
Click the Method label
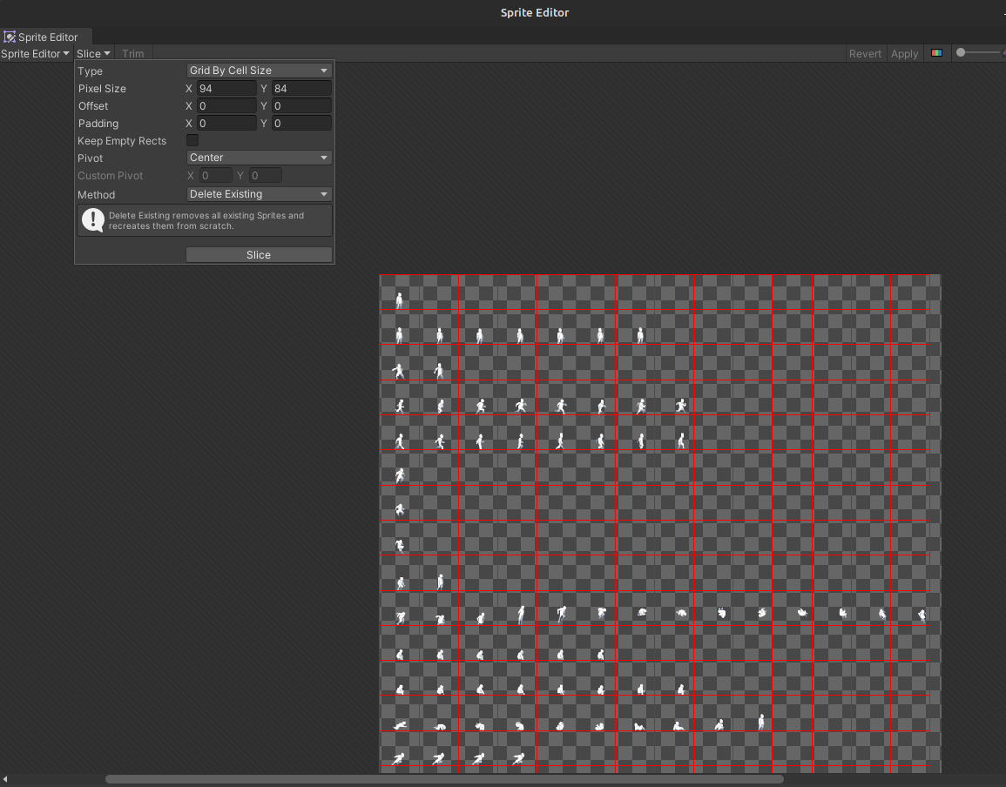[x=96, y=194]
